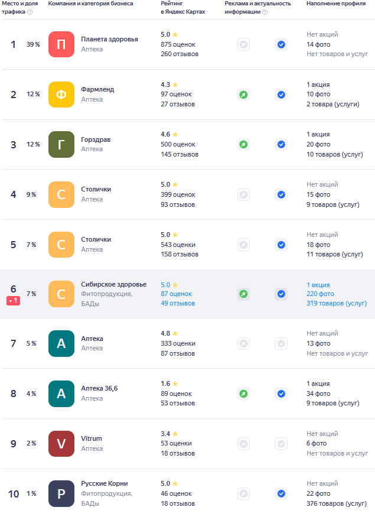Click the green ad icon for Аптека 36,6

[243, 394]
